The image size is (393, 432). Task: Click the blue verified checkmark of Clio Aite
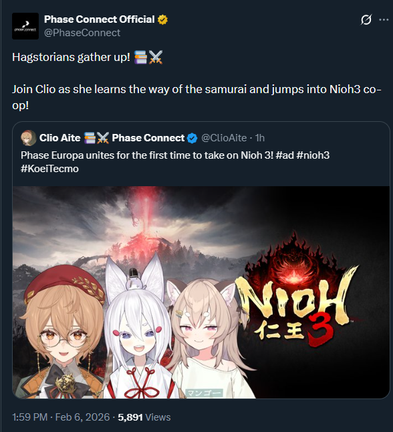pos(192,138)
